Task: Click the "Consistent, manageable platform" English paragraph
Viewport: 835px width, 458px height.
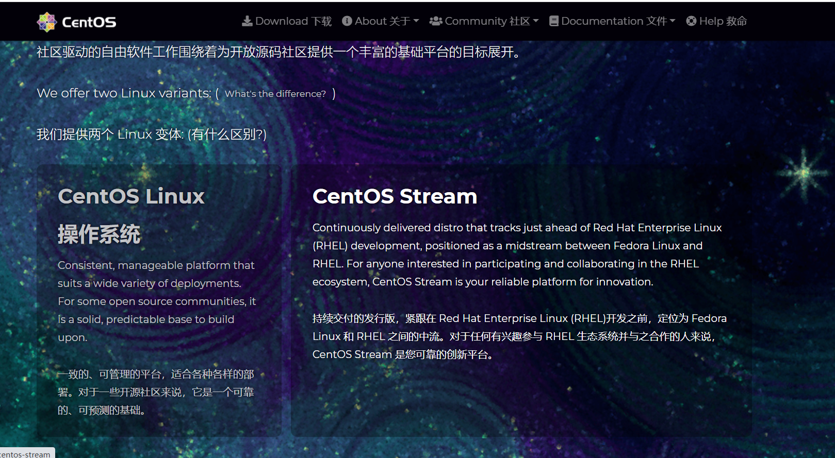Action: tap(157, 301)
